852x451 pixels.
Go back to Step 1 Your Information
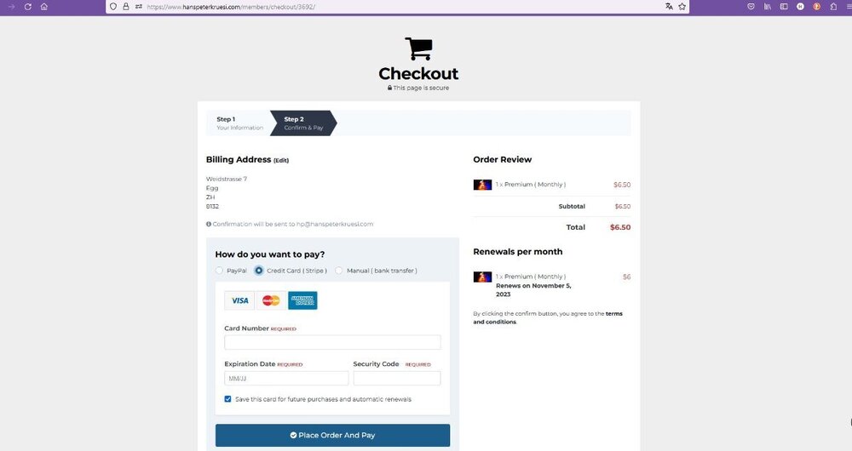tap(239, 123)
